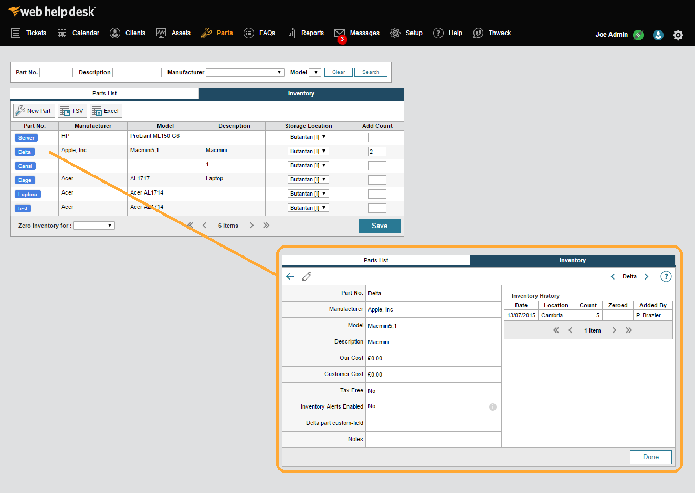Open the blue user profile icon
695x493 pixels.
pyautogui.click(x=658, y=35)
